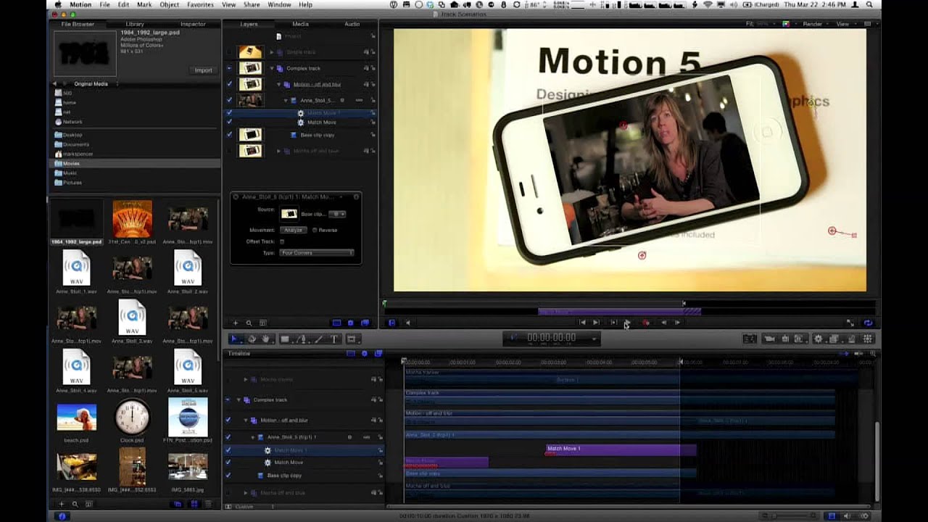
Task: Click the add (+) button in Layers list
Action: point(235,323)
